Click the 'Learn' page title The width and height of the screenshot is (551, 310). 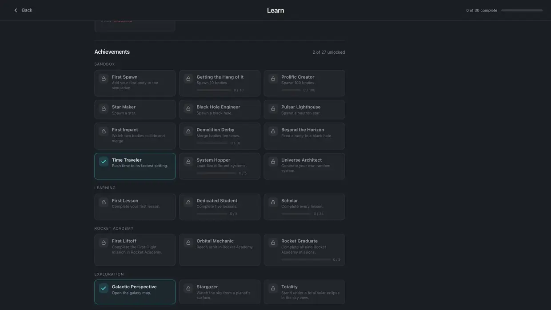[275, 10]
